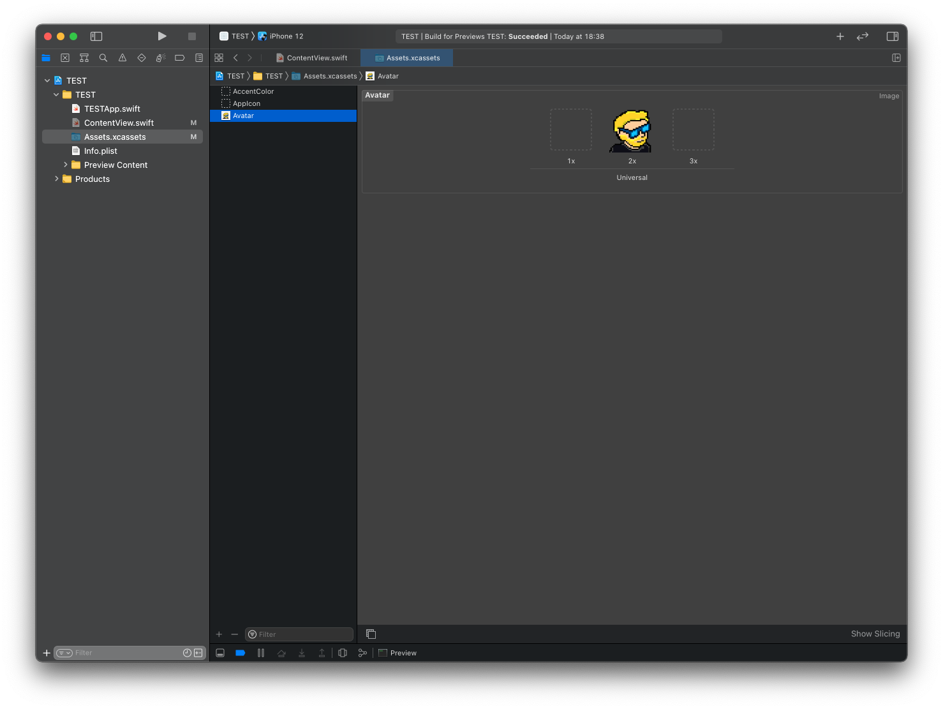Click the Library plus button in toolbar
This screenshot has height=709, width=943.
click(x=840, y=36)
